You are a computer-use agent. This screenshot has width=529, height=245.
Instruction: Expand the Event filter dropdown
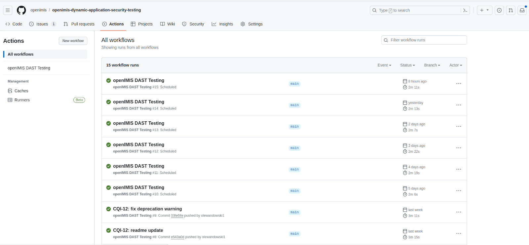point(384,65)
